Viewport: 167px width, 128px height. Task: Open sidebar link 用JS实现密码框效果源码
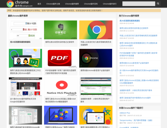pos(129,21)
